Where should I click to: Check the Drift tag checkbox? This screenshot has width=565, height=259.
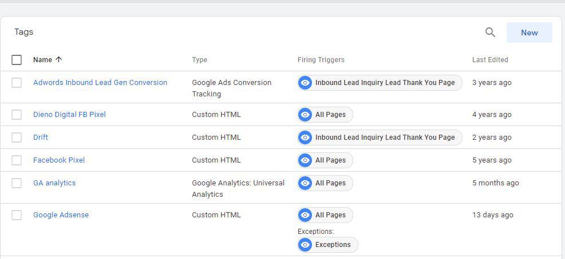point(17,137)
